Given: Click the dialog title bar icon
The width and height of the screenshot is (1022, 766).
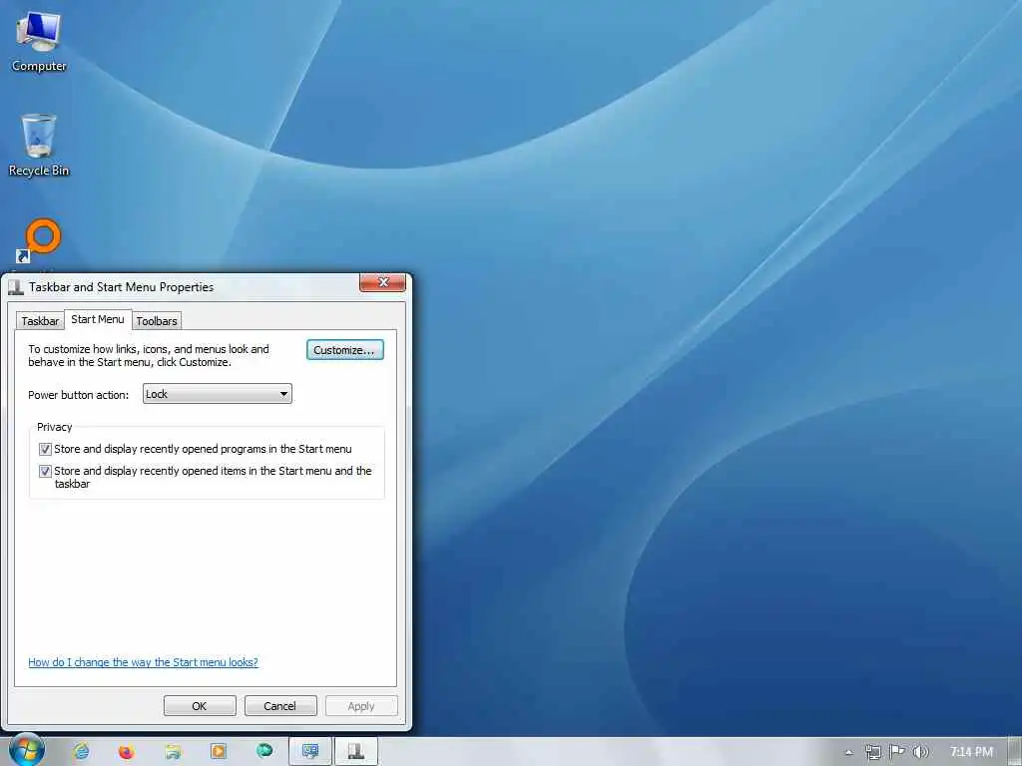Looking at the screenshot, I should coord(16,287).
